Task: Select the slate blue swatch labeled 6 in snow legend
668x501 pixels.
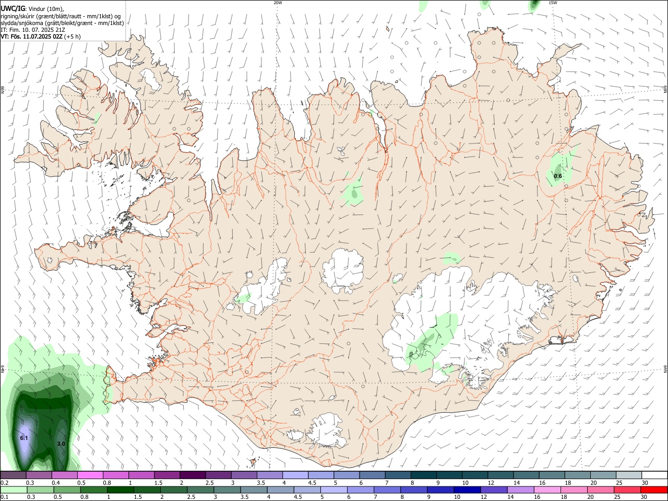Action: tap(373, 475)
